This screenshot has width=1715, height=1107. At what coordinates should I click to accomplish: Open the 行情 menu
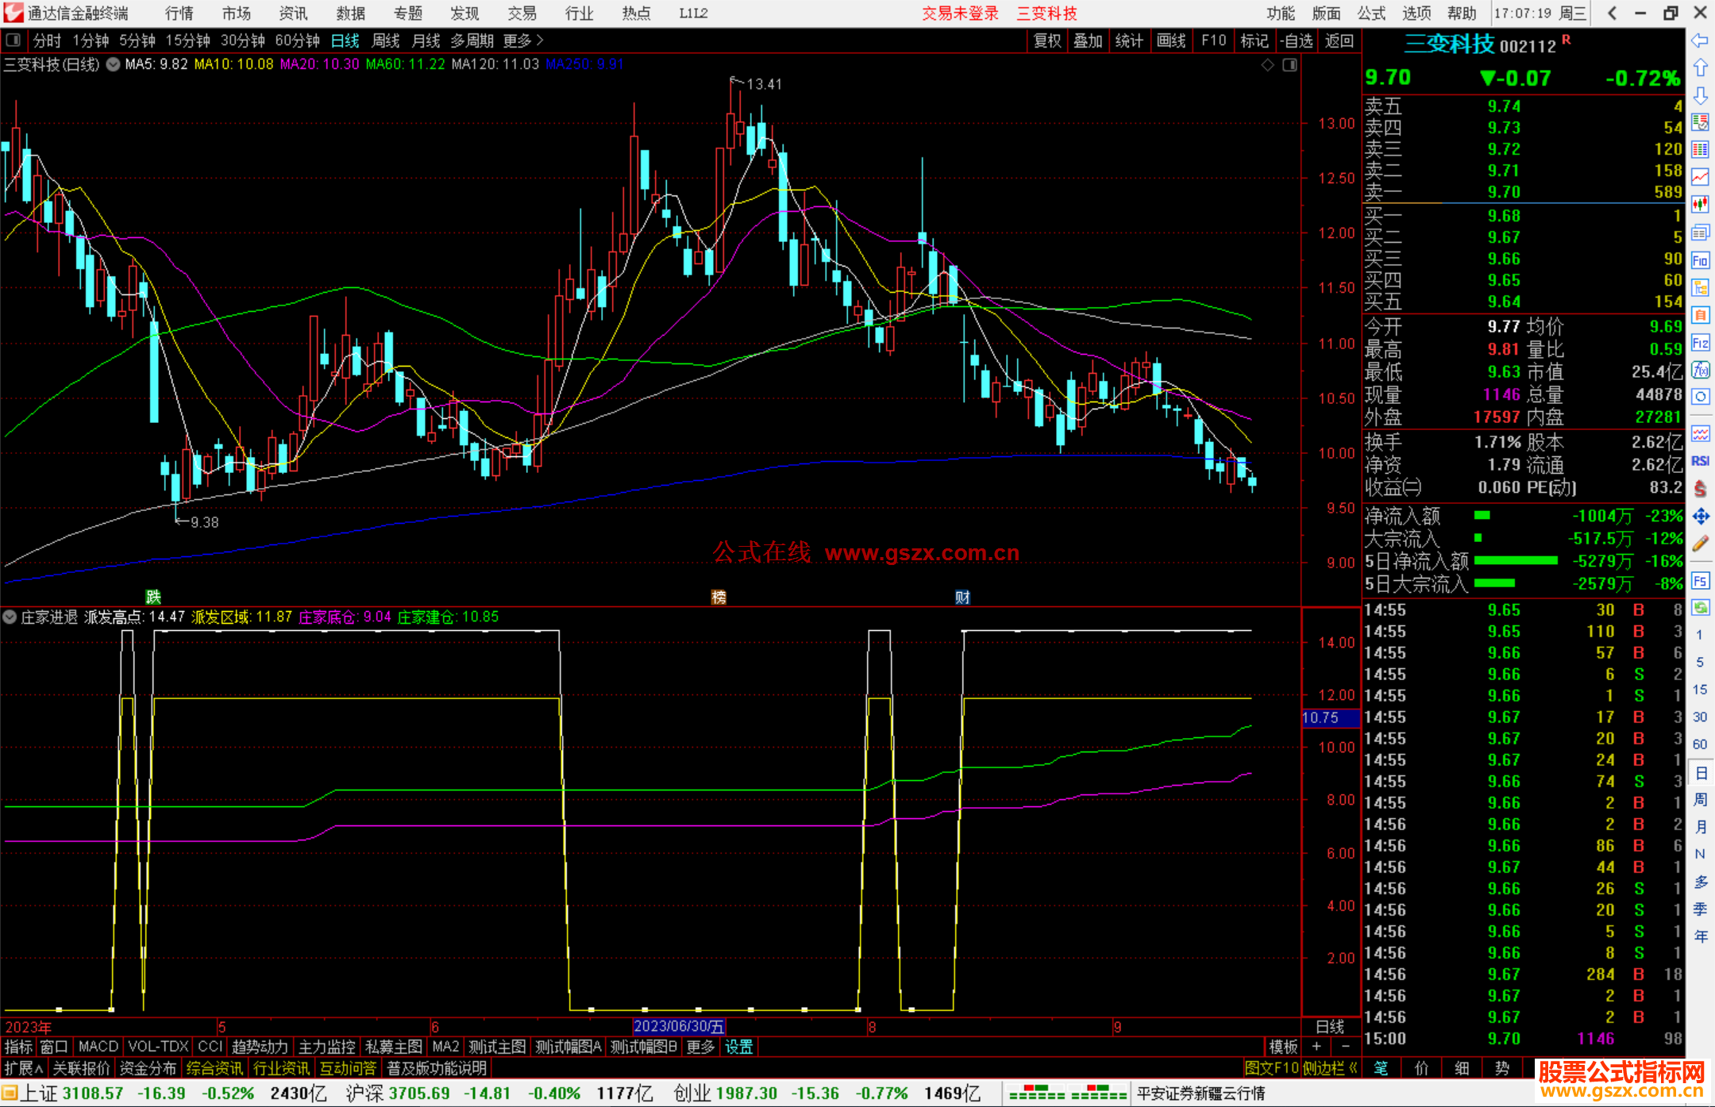[x=179, y=13]
